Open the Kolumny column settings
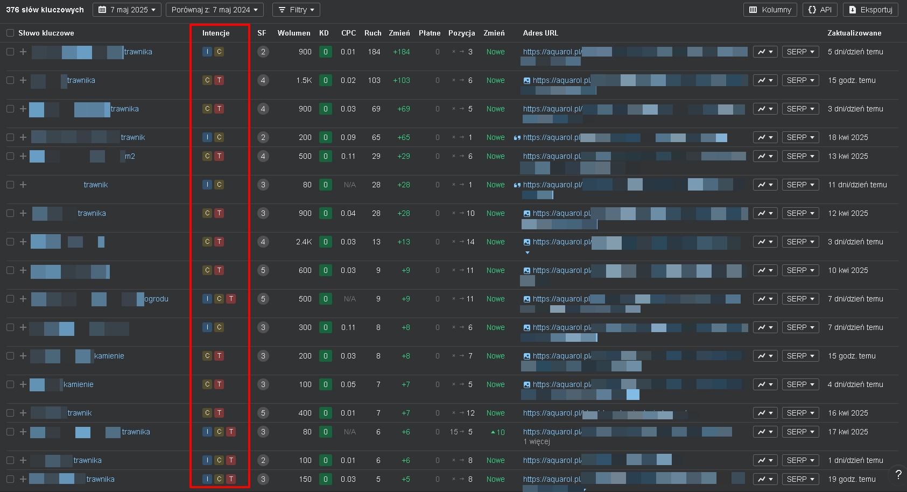The height and width of the screenshot is (492, 907). 770,10
